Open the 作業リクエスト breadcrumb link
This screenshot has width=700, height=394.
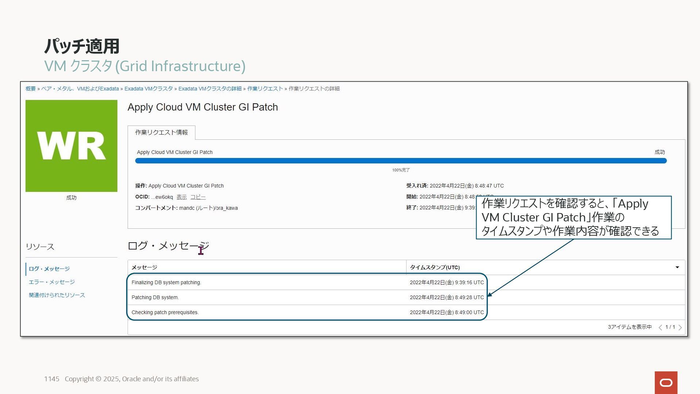(265, 89)
